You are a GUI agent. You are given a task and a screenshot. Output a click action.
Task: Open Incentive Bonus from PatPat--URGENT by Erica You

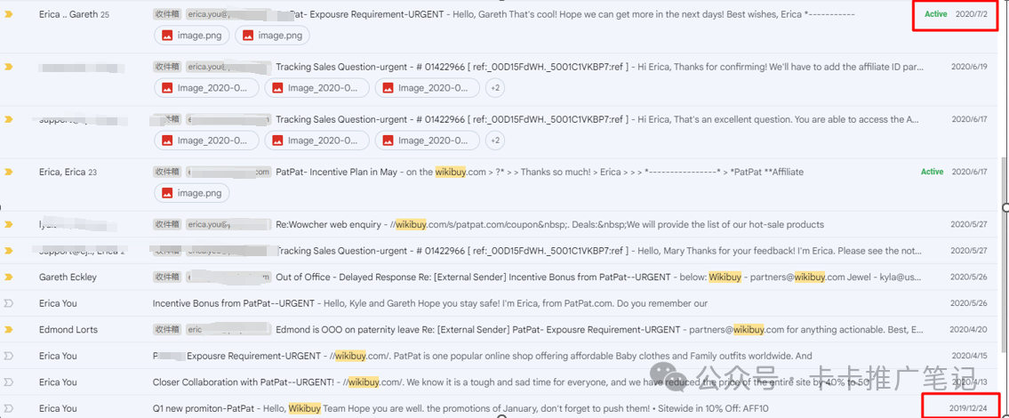(234, 302)
